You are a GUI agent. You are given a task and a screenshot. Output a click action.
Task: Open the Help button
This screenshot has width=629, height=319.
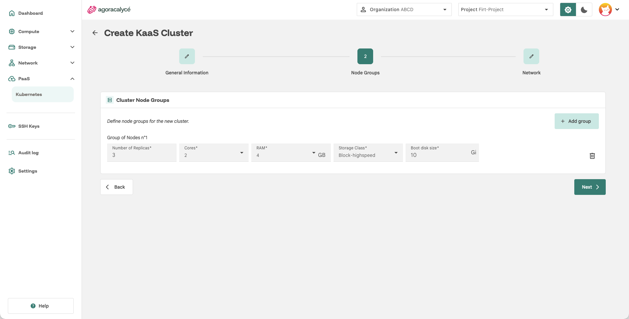[x=41, y=306]
